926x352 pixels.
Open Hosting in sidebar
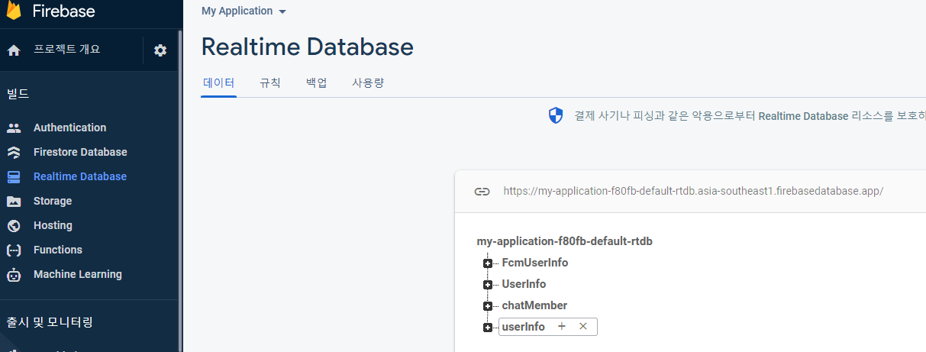[x=53, y=225]
